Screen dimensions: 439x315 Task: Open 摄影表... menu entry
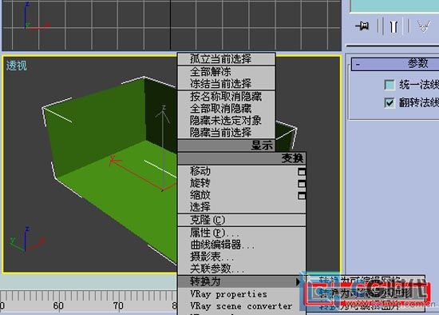242,257
